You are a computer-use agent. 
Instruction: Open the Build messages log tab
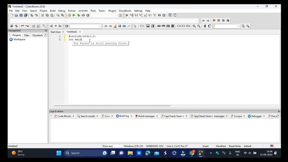pyautogui.click(x=146, y=116)
